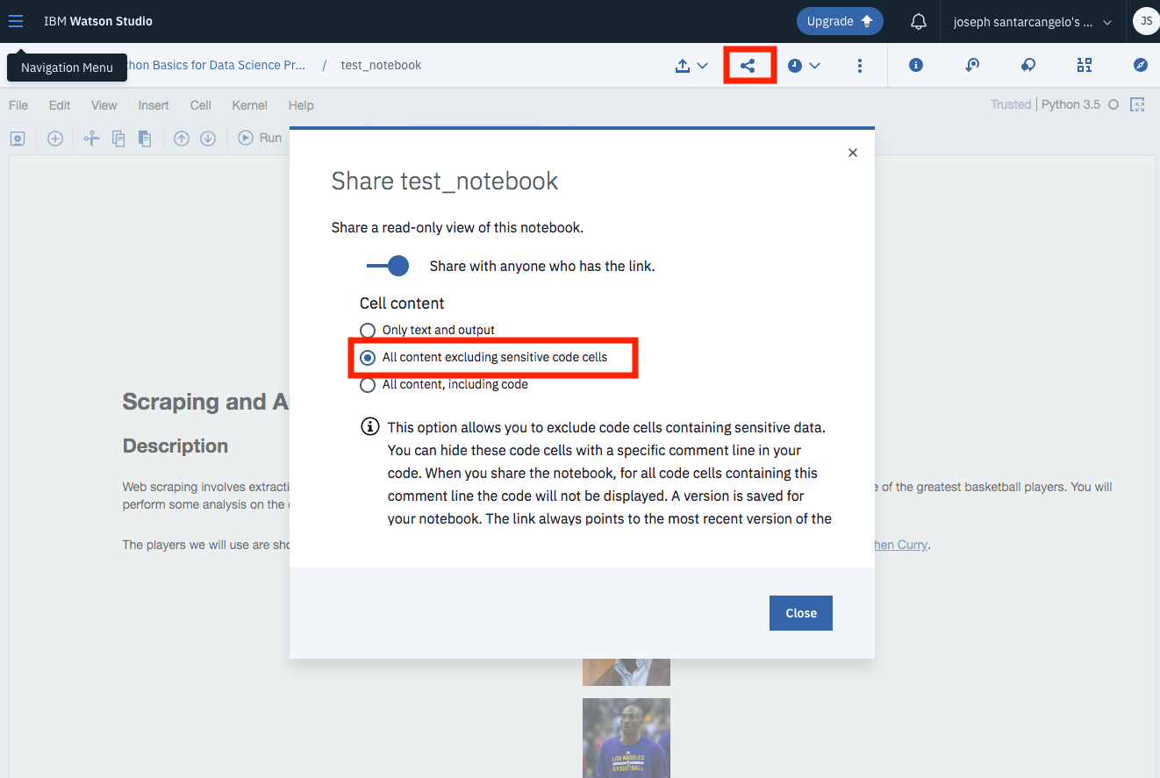
Task: Select 'Only text and output' option
Action: (x=368, y=331)
